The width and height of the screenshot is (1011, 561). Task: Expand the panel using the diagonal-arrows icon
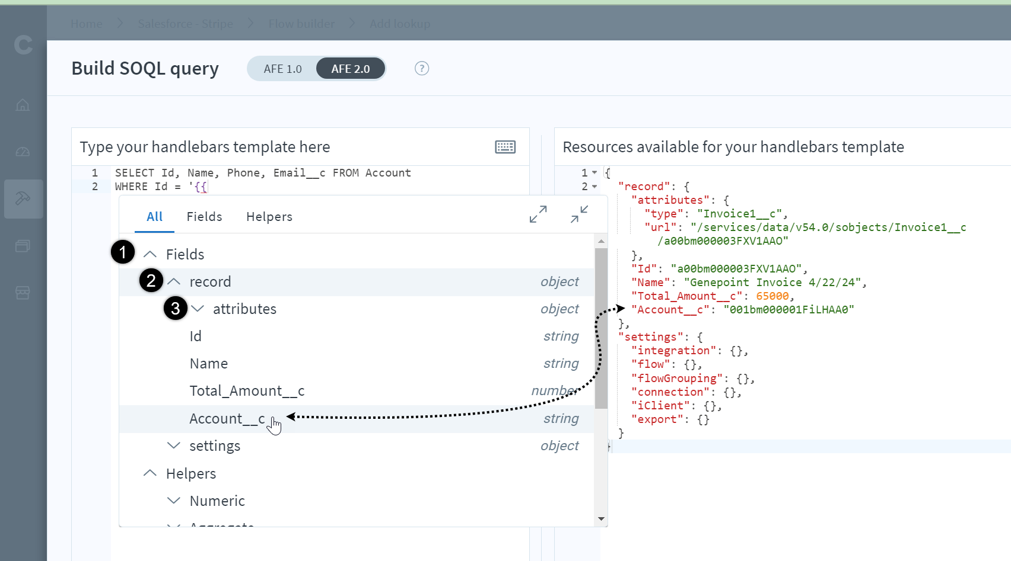538,214
